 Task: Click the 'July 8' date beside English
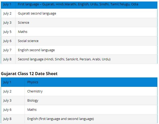pyautogui.click(x=7, y=119)
